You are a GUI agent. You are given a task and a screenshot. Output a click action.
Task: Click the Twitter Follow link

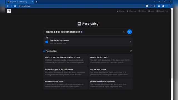pyautogui.click(x=142, y=11)
